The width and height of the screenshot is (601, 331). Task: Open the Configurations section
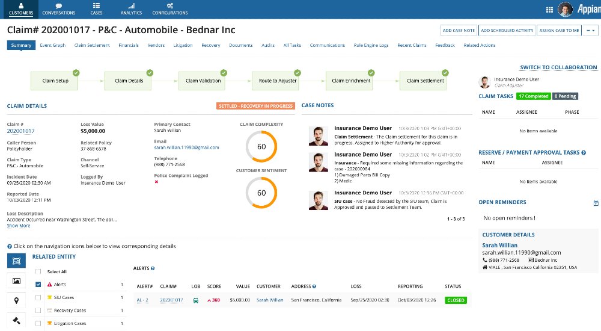(170, 9)
